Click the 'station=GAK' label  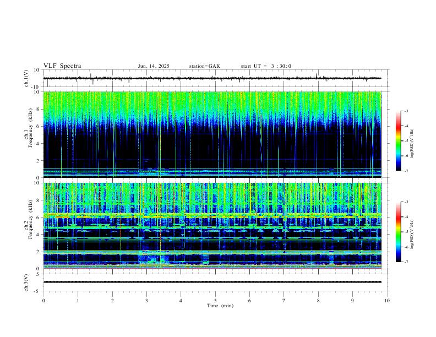pos(204,66)
